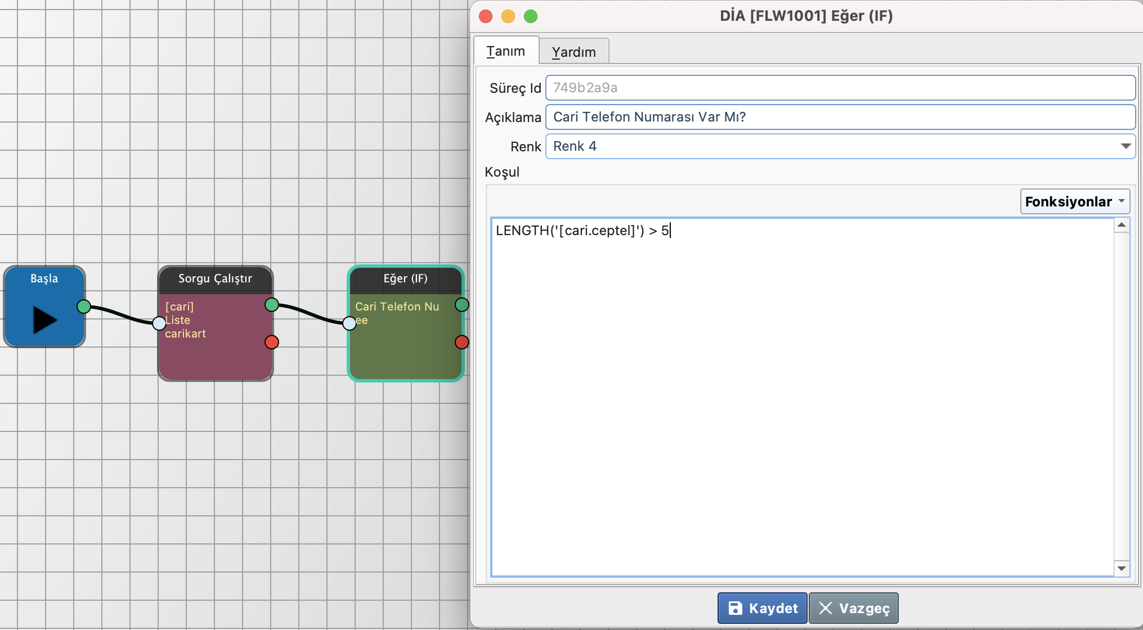Click input port of Sorgu Çalıştır node

click(159, 323)
